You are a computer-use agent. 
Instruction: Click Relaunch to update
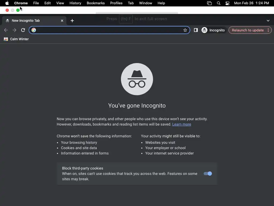click(248, 30)
